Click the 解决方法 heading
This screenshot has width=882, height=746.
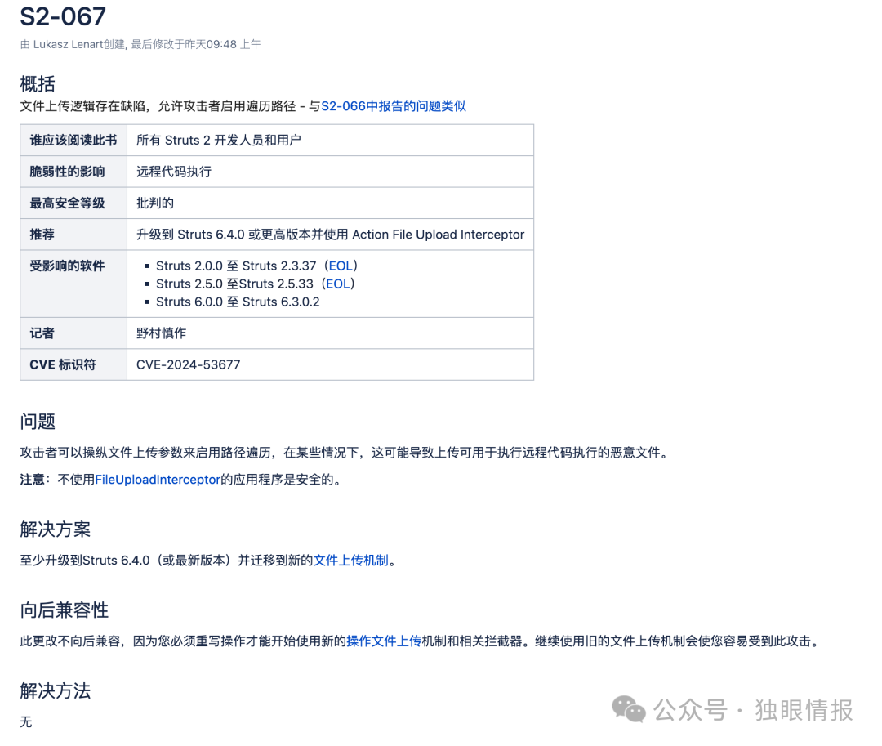(x=56, y=691)
